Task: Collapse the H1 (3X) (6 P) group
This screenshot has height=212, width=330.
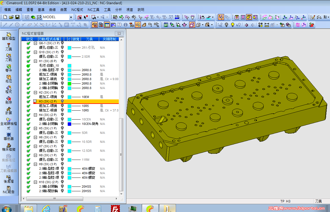Action: pyautogui.click(x=35, y=61)
